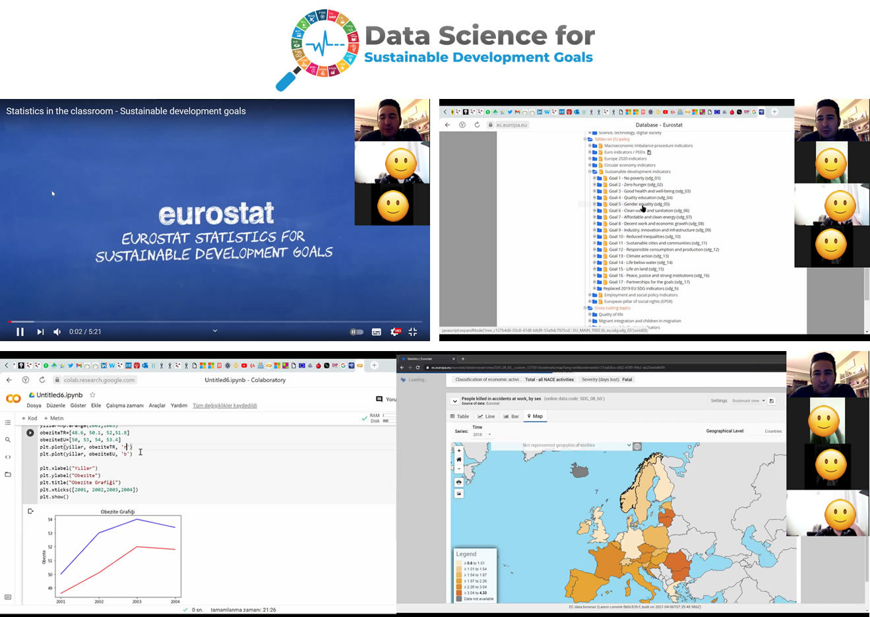Zoom in on the Europe map
This screenshot has height=617, width=870.
point(459,451)
